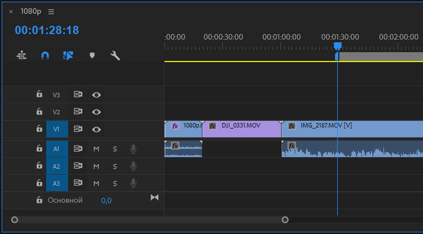Viewport: 423px width, 234px height.
Task: Toggle lock on Основной master track
Action: [40, 200]
